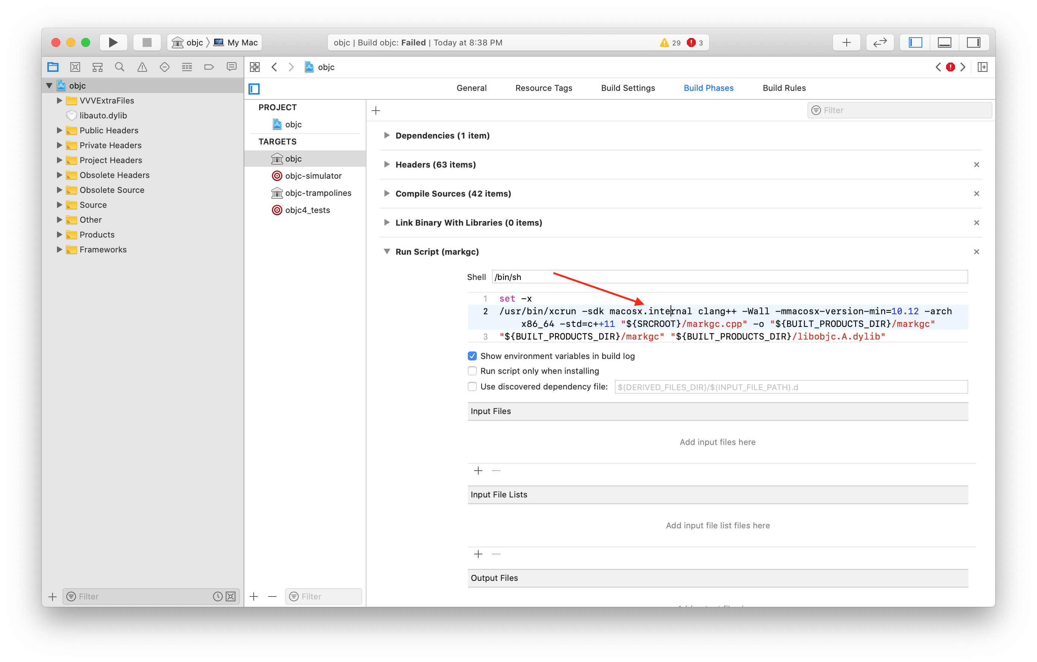Viewport: 1037px width, 662px height.
Task: Toggle the inspectors panel visibility
Action: (974, 42)
